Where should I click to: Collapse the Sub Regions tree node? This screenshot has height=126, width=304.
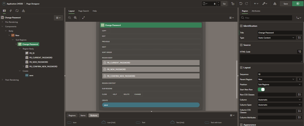click(x=13, y=40)
